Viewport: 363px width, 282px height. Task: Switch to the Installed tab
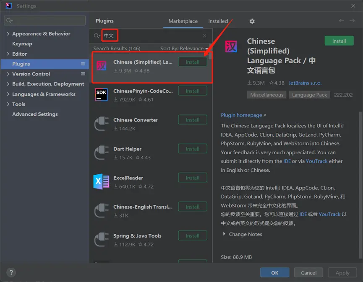218,21
